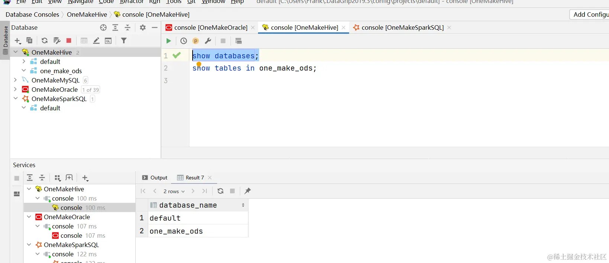This screenshot has width=609, height=263.
Task: Click OneMakeHive breadcrumb
Action: (x=87, y=14)
